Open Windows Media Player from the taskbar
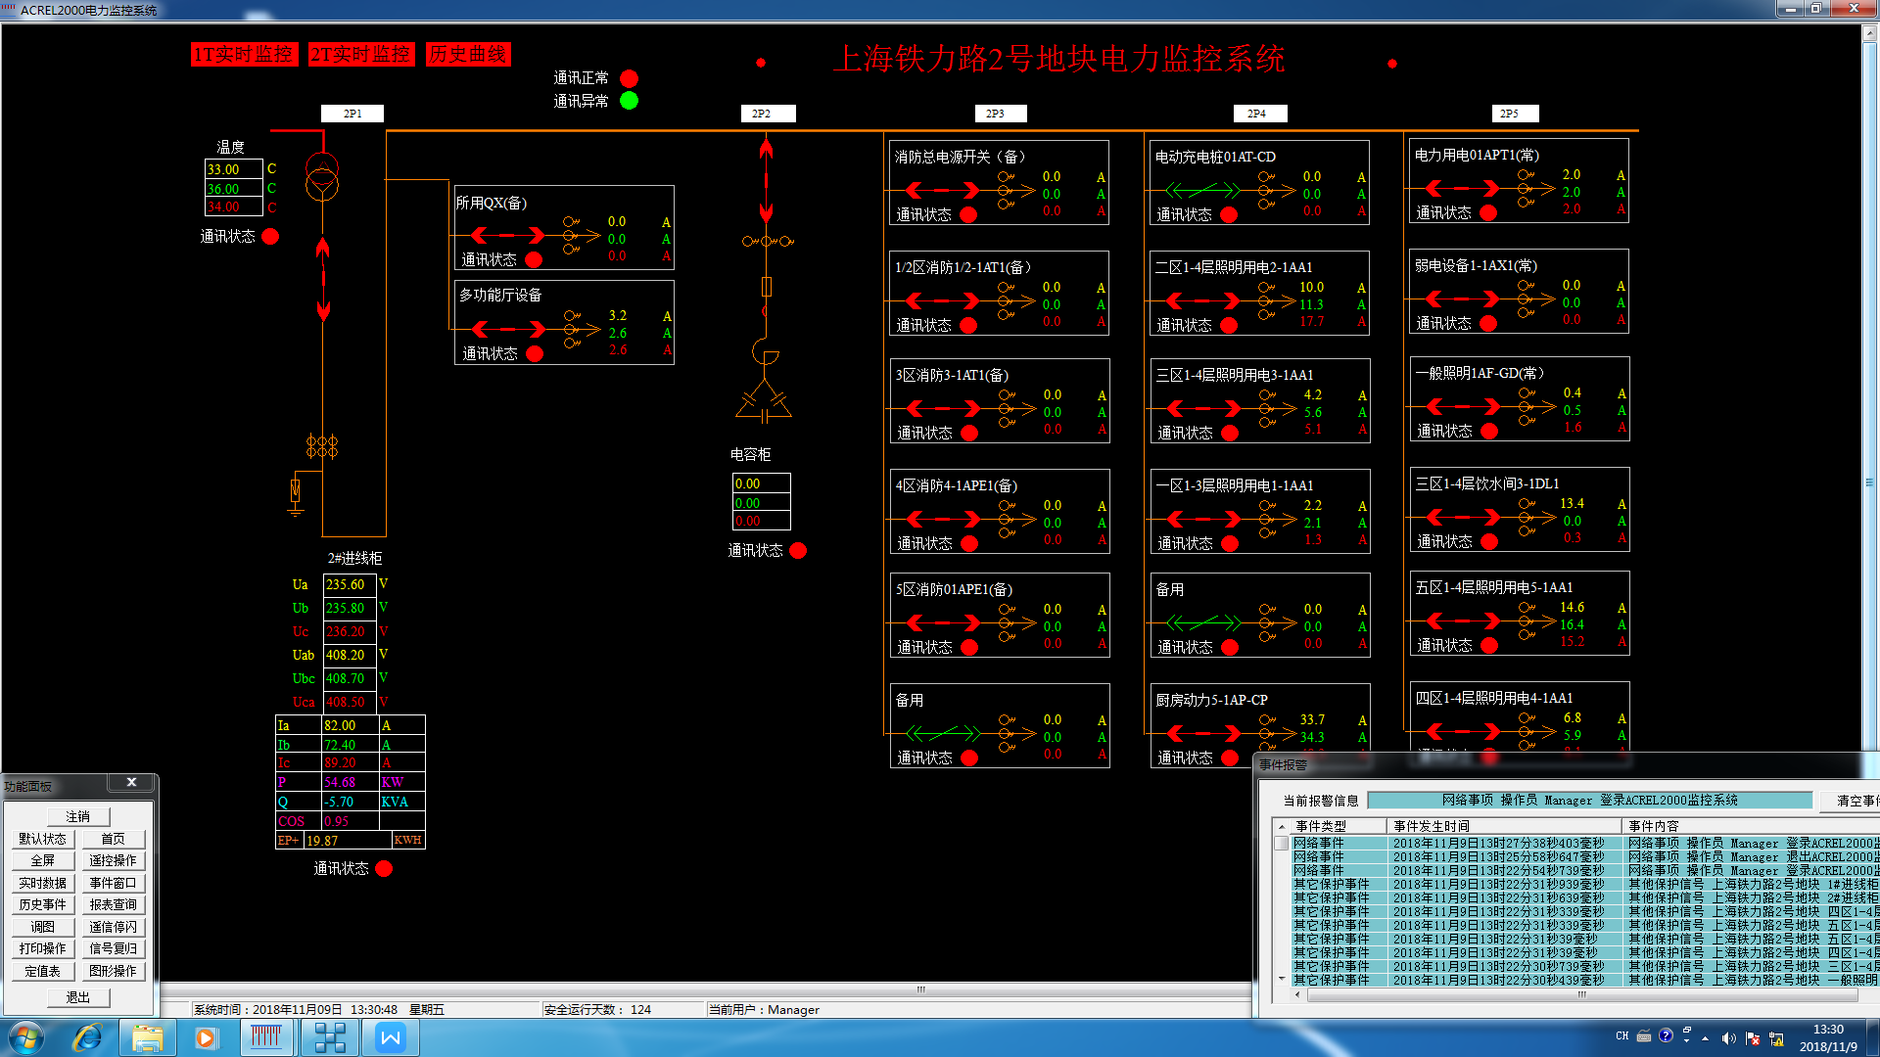1880x1057 pixels. tap(206, 1037)
